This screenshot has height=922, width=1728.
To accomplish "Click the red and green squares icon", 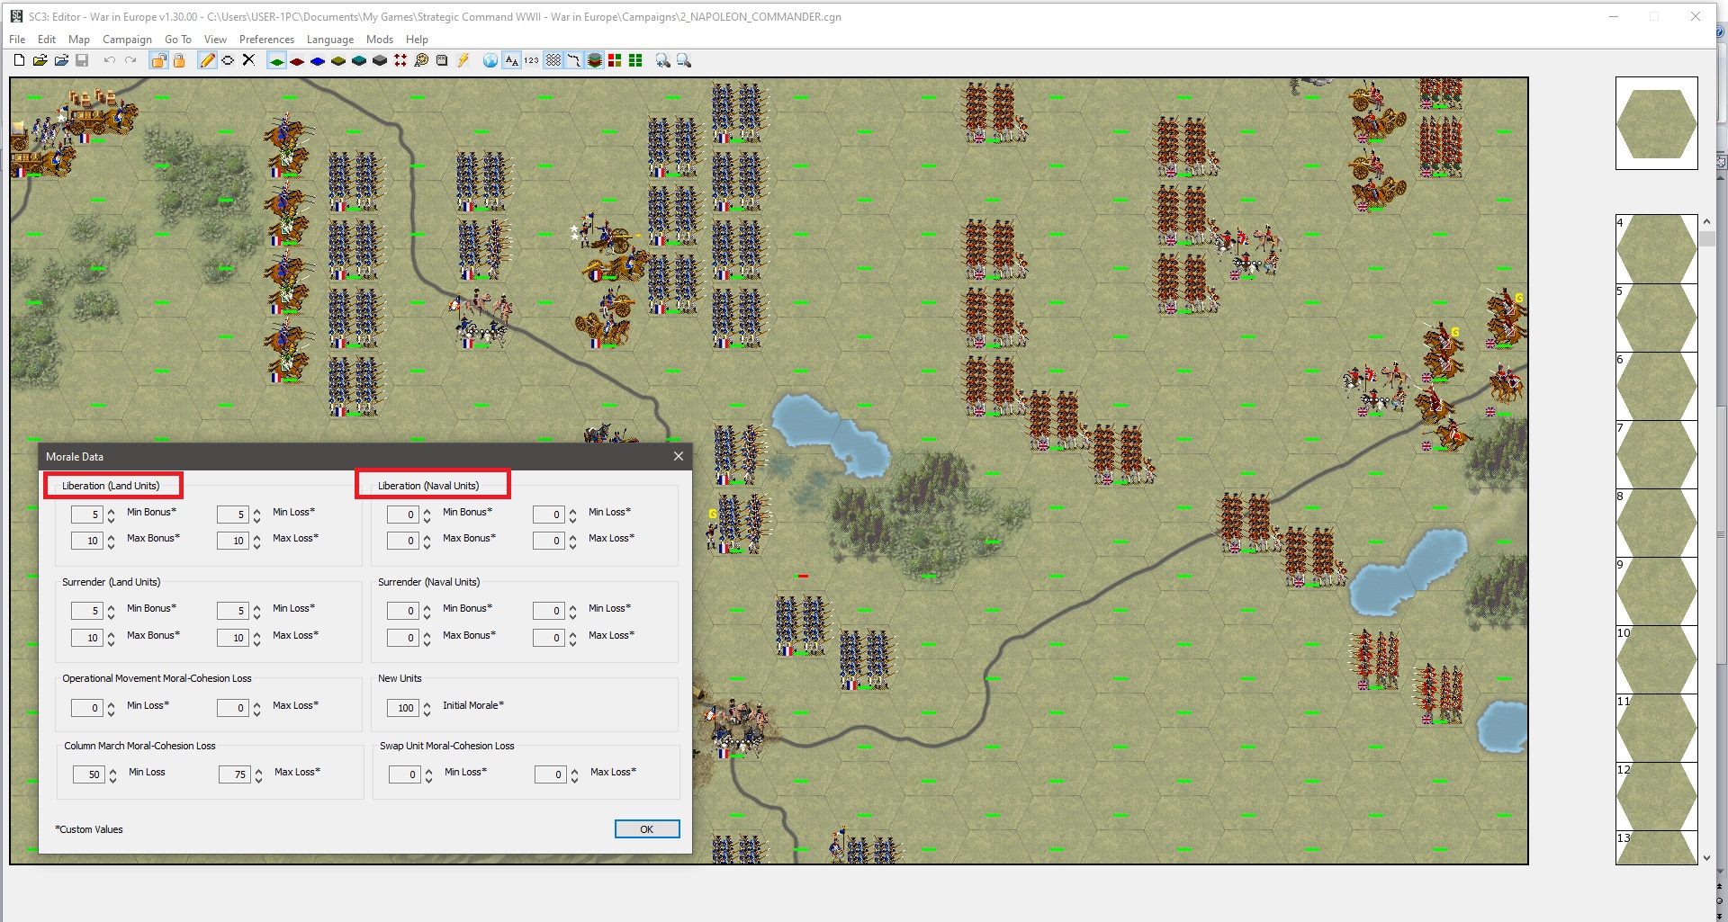I will click(x=615, y=60).
